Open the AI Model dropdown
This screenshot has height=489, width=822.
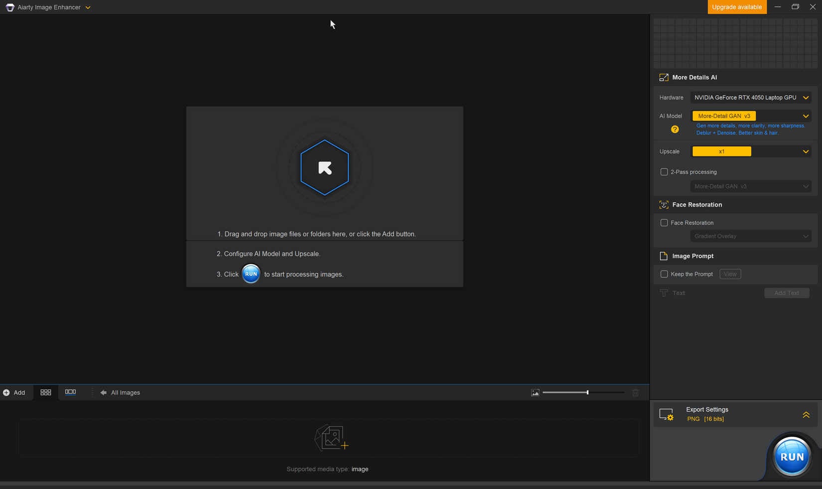[x=751, y=116]
